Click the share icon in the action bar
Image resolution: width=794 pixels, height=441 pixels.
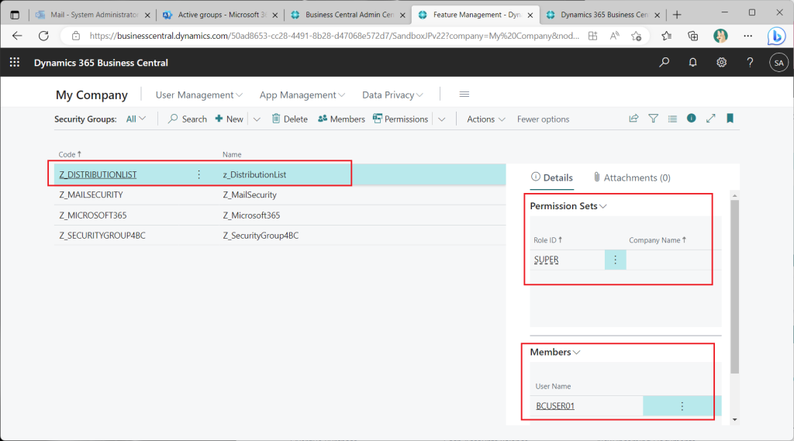pos(633,119)
